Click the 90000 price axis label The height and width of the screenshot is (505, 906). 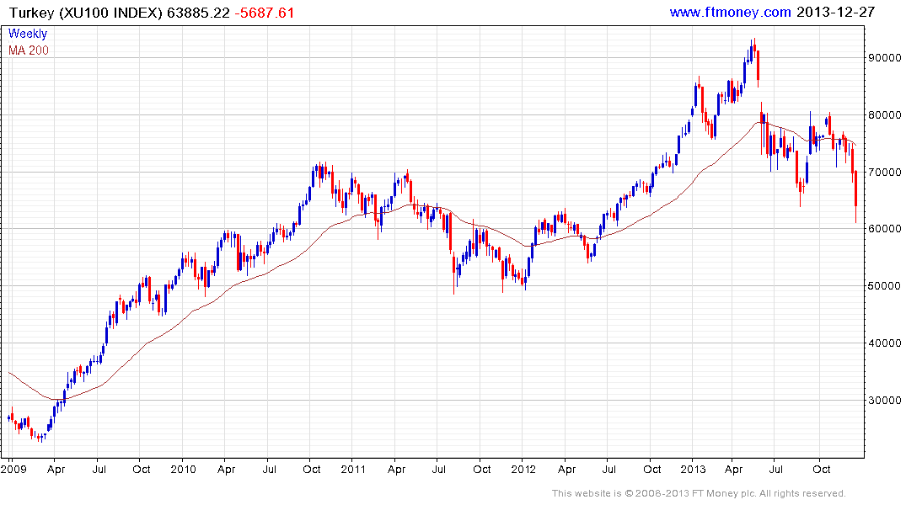click(885, 58)
